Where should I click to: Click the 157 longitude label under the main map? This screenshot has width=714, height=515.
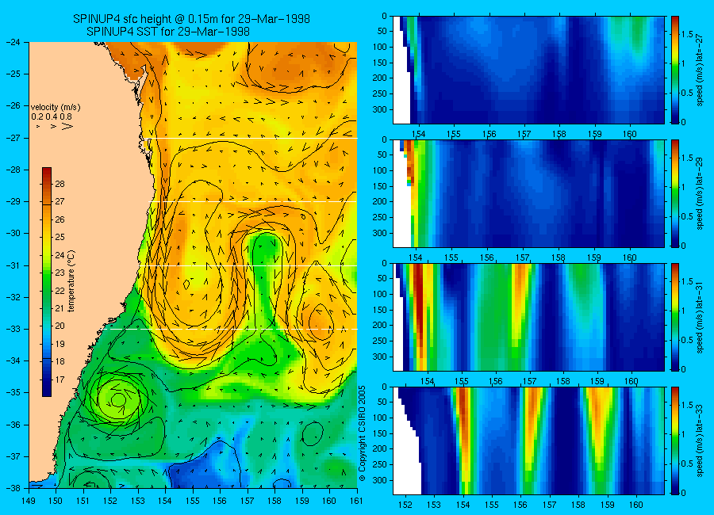(x=248, y=501)
